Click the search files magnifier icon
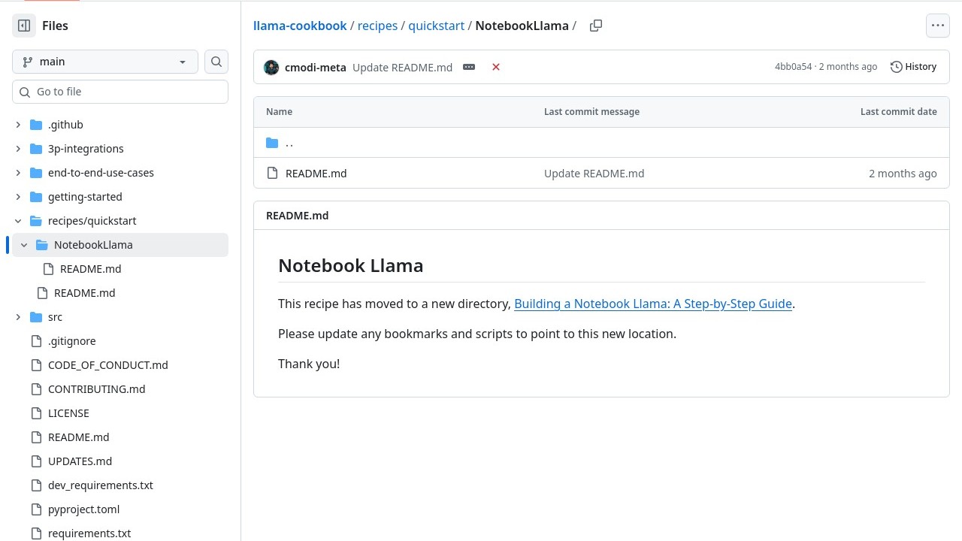This screenshot has width=962, height=541. click(x=216, y=62)
